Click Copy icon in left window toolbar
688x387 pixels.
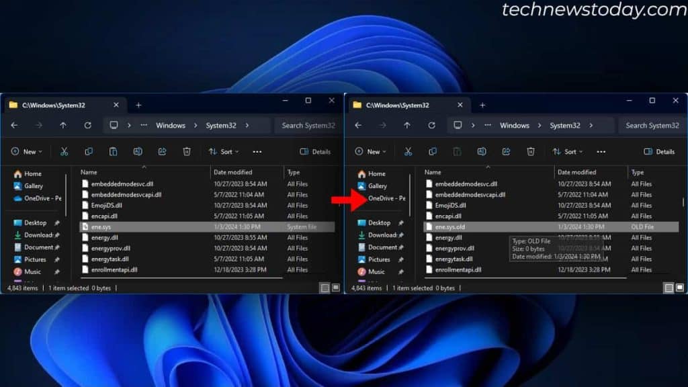(x=89, y=151)
